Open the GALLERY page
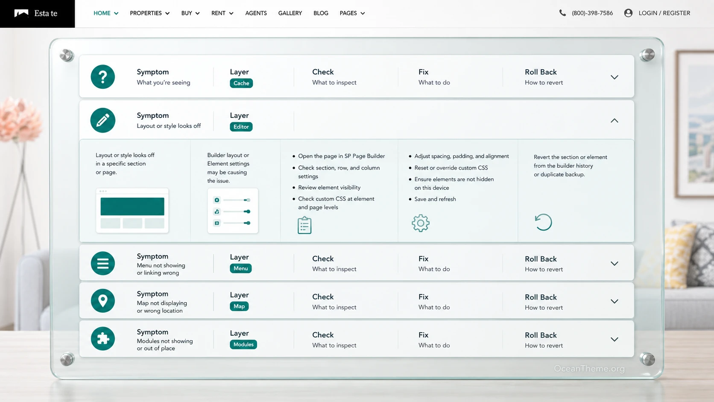This screenshot has height=402, width=714. 290,13
